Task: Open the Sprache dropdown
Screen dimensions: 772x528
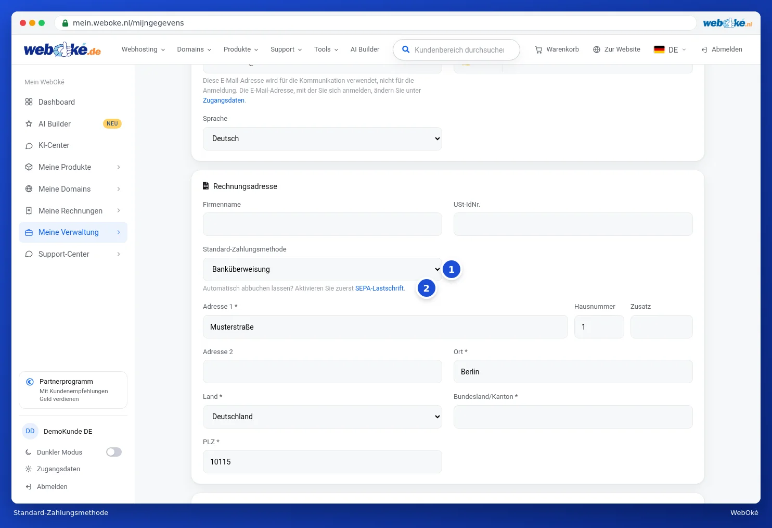Action: (323, 139)
